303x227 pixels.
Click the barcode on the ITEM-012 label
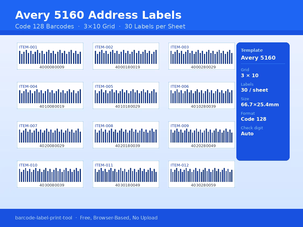click(x=201, y=175)
